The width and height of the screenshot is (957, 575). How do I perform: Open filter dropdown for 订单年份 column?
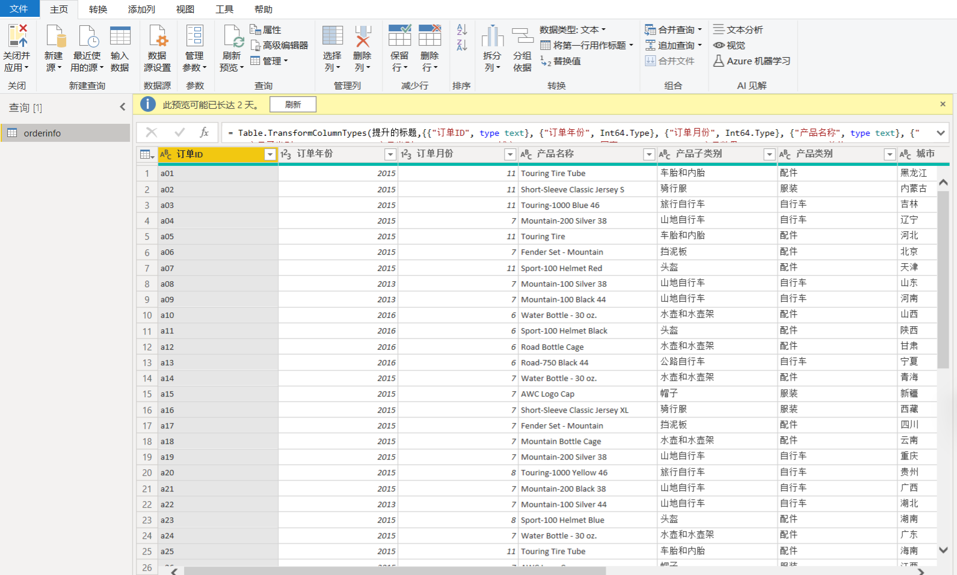390,154
